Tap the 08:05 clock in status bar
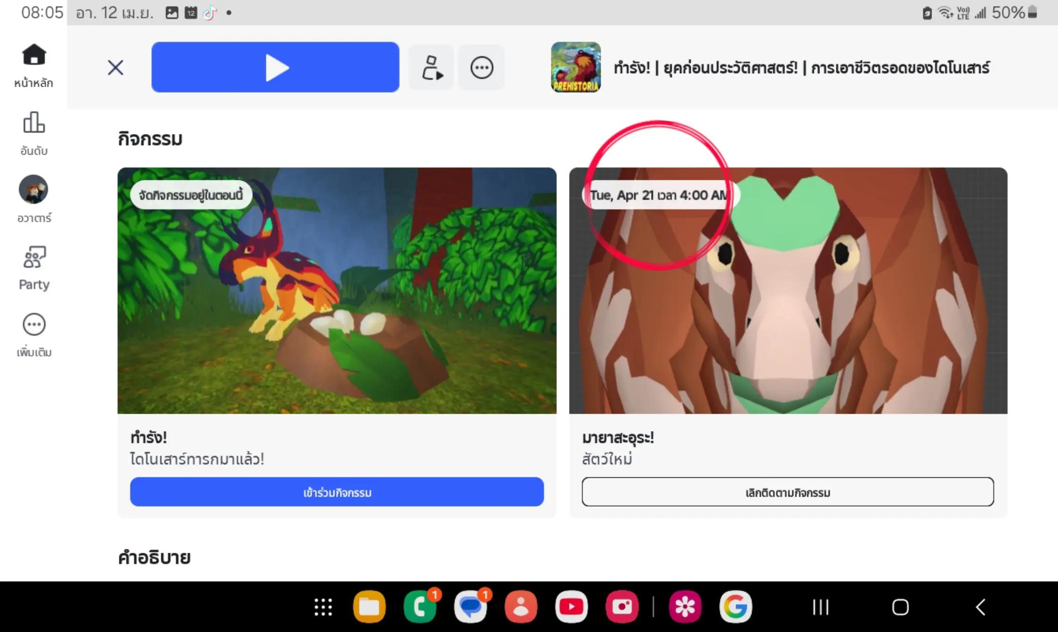This screenshot has width=1058, height=632. click(42, 13)
